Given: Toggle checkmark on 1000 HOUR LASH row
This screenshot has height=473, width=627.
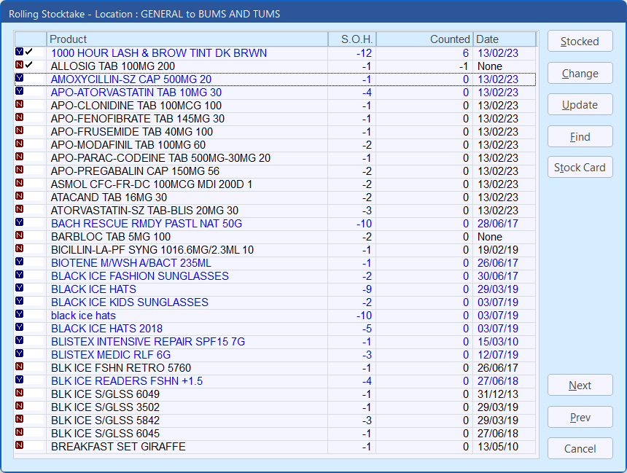Looking at the screenshot, I should [x=29, y=52].
